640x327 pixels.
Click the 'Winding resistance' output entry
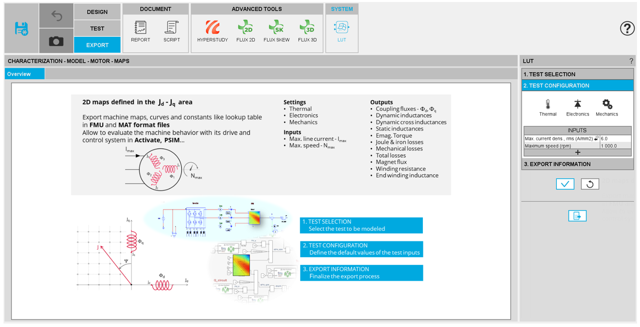pyautogui.click(x=400, y=169)
